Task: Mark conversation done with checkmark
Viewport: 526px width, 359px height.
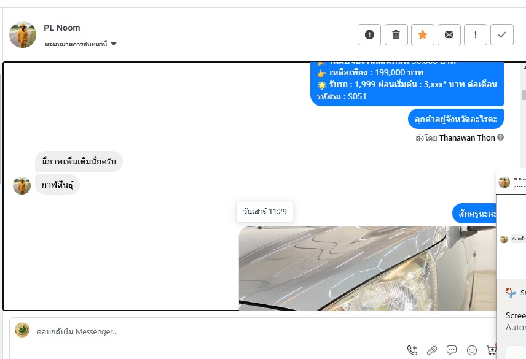Action: pyautogui.click(x=502, y=34)
